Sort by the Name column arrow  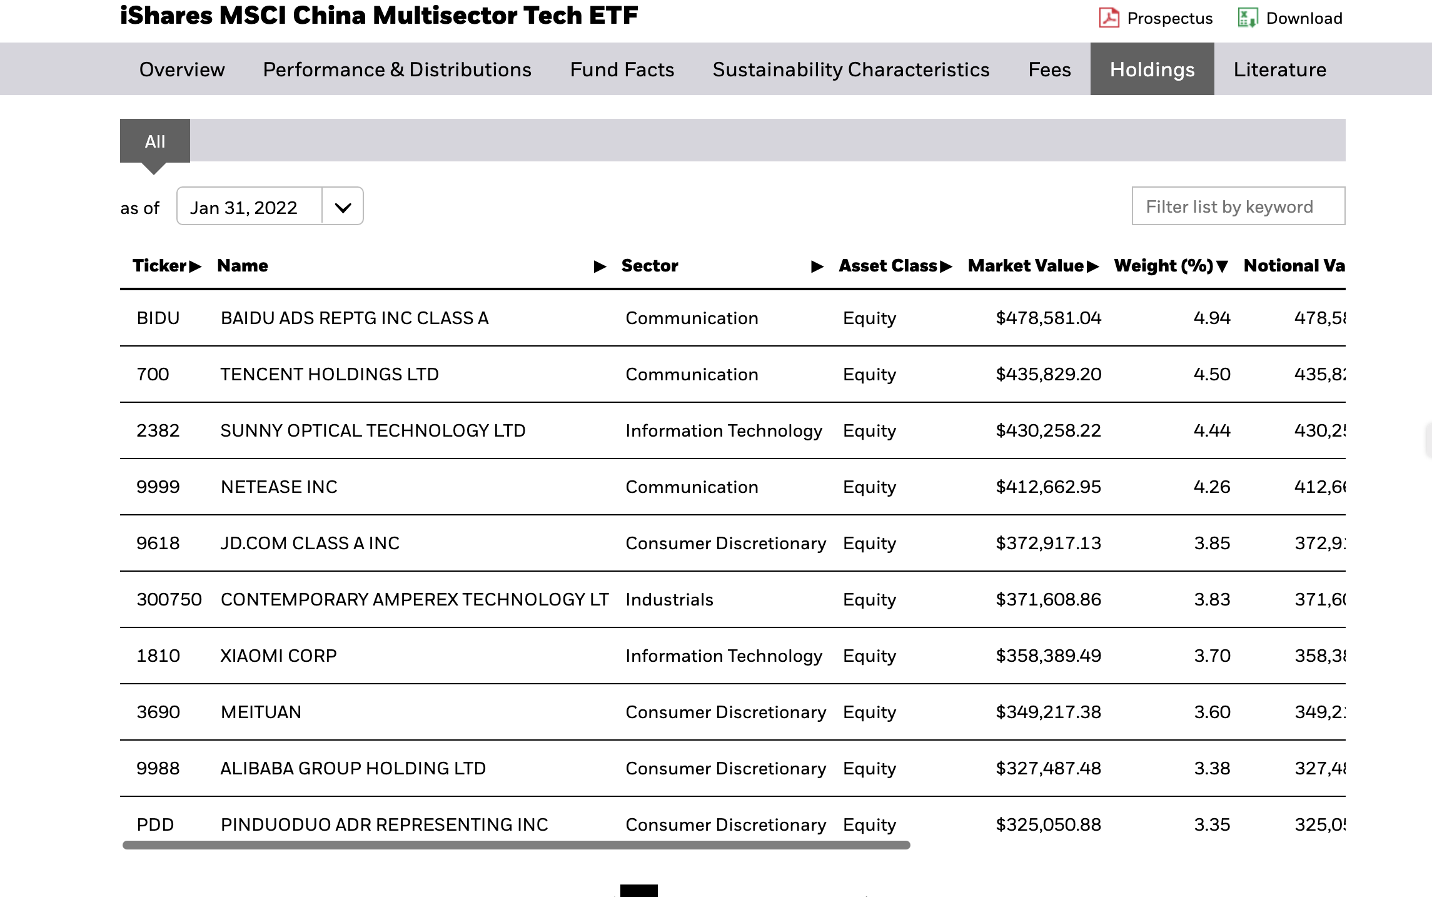tap(600, 266)
